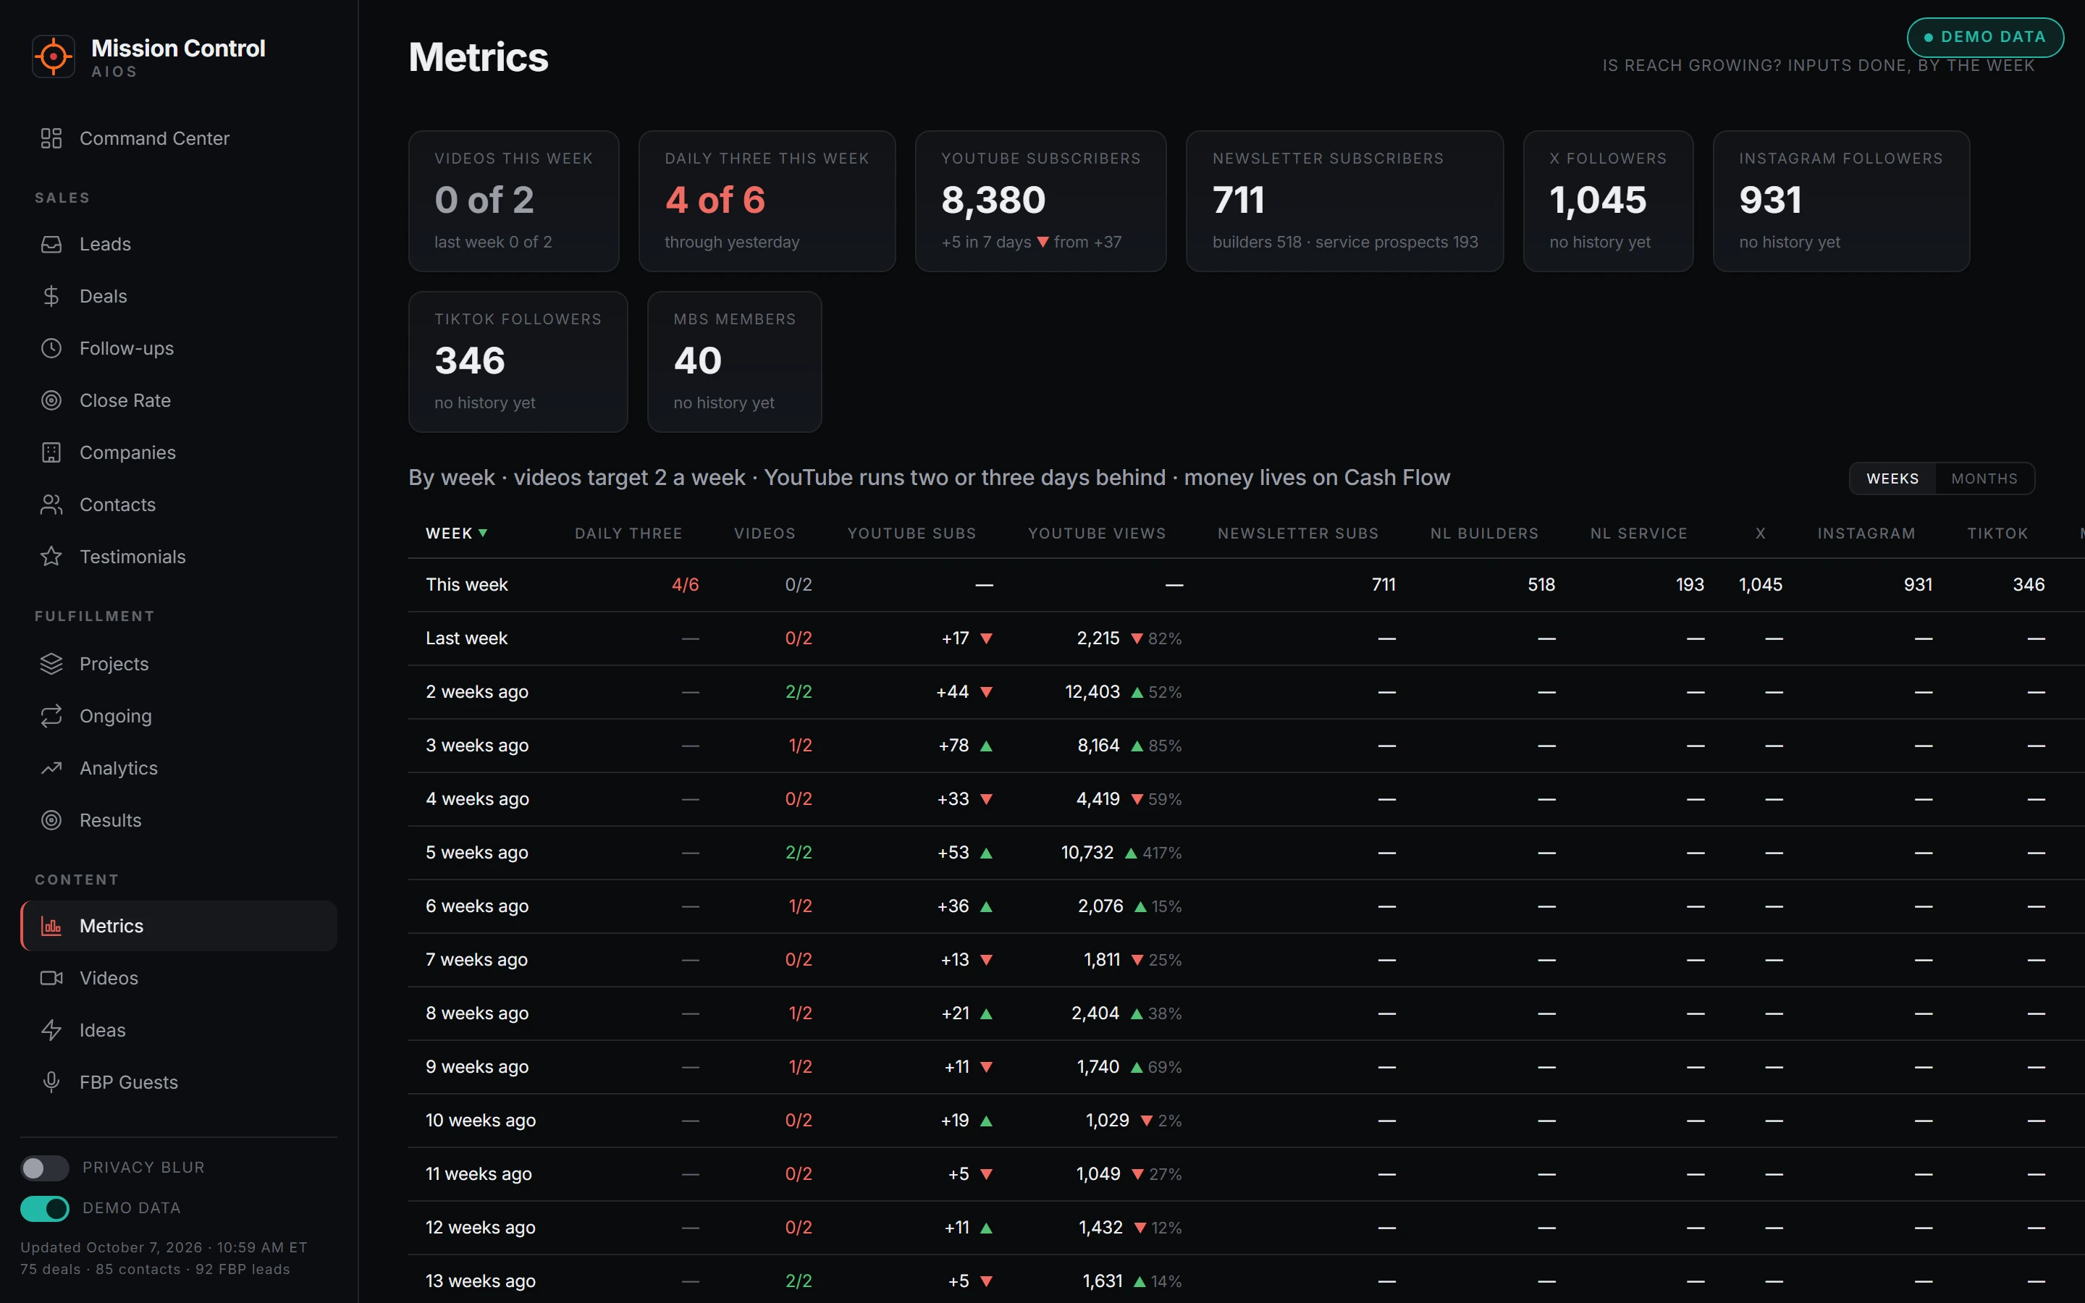Select the 'Last week' row label

click(466, 638)
